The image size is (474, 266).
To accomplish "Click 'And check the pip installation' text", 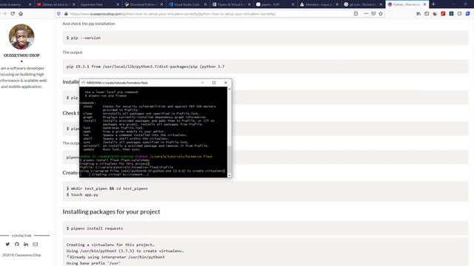I will (89, 24).
